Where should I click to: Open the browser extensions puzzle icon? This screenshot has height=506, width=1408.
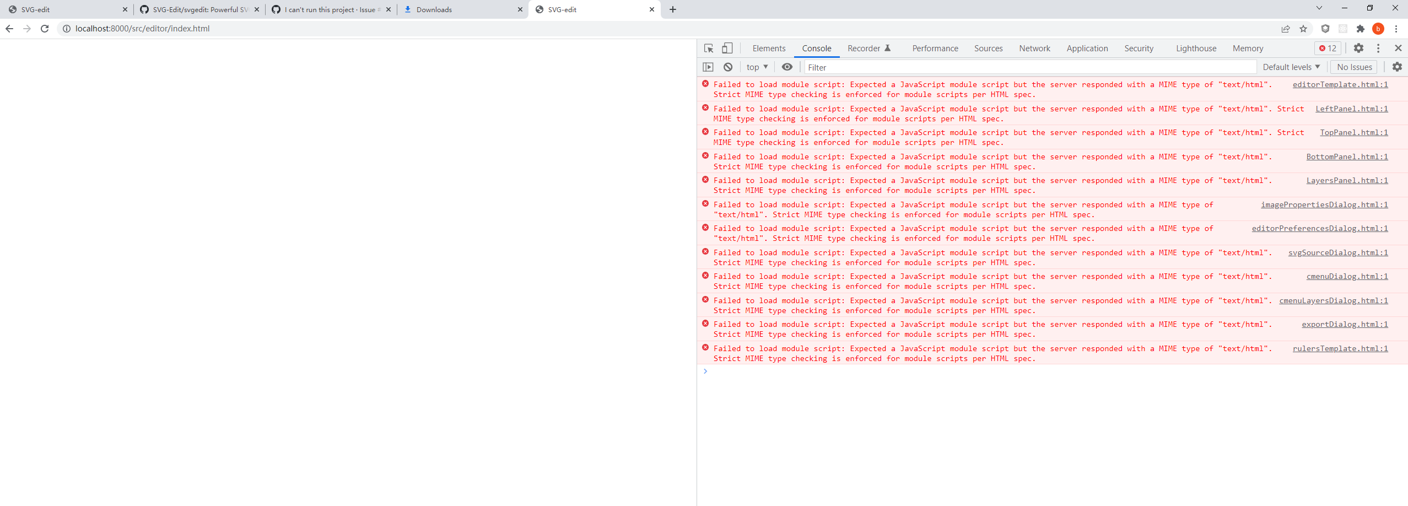[1361, 29]
